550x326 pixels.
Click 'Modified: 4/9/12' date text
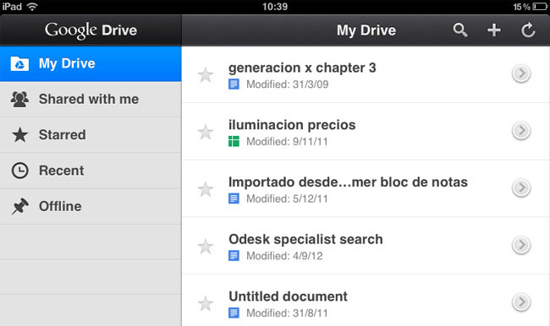click(284, 256)
